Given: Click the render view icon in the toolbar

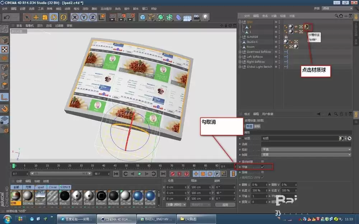Looking at the screenshot, I should pos(112,17).
